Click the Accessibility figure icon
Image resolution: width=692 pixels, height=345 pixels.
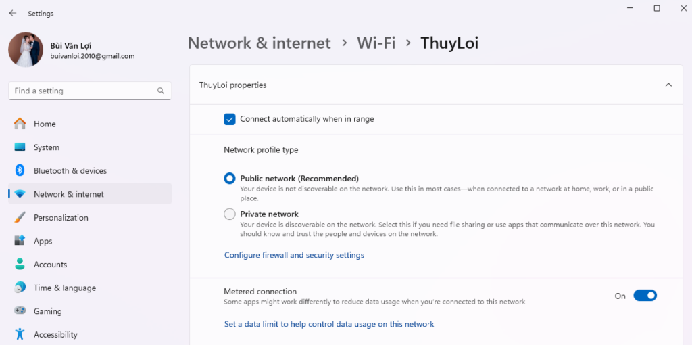click(x=20, y=334)
